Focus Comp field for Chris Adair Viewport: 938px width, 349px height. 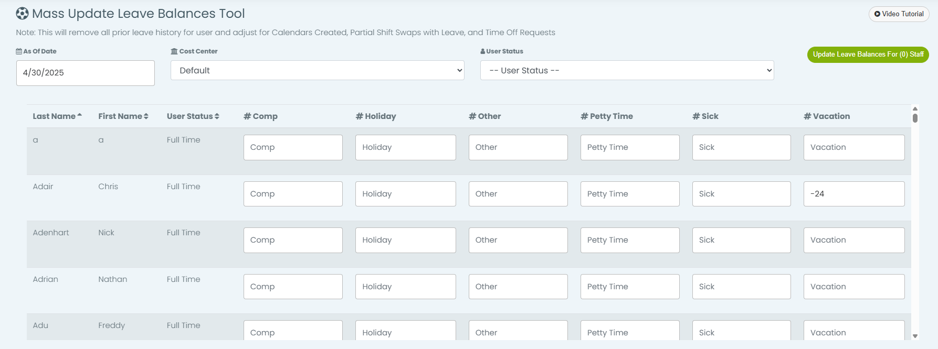(293, 194)
